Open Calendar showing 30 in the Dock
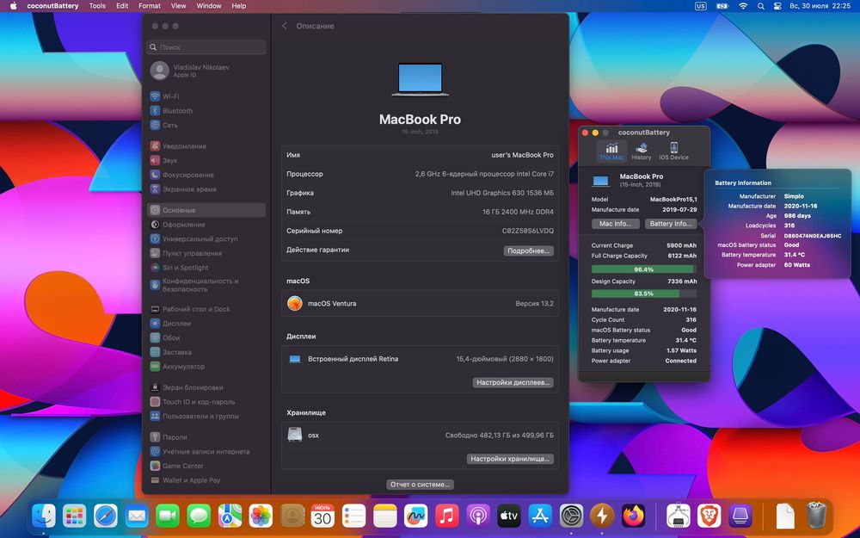 coord(322,516)
